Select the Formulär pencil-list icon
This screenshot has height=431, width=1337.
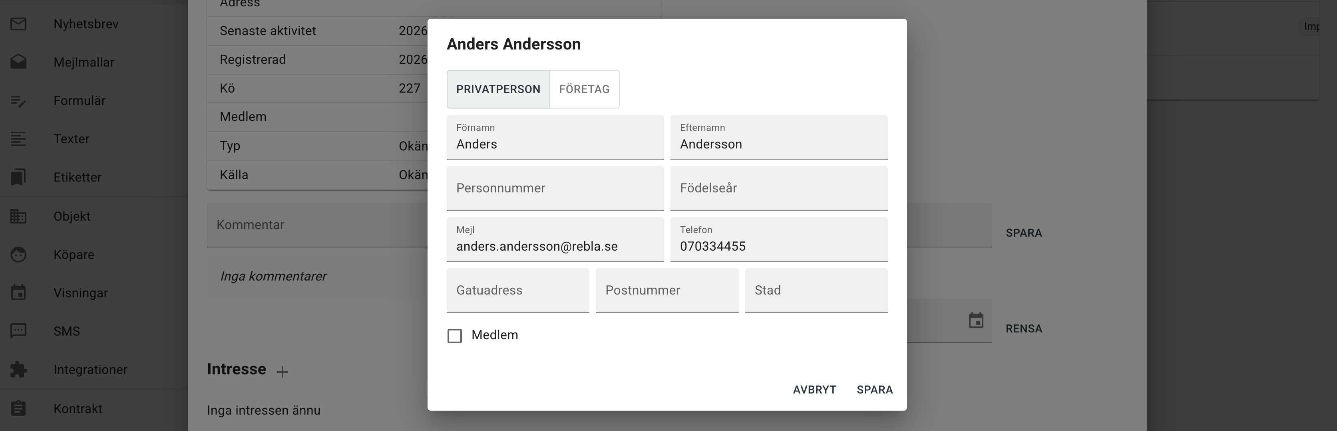coord(19,101)
